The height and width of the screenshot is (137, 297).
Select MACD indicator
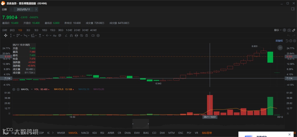click(x=85, y=133)
